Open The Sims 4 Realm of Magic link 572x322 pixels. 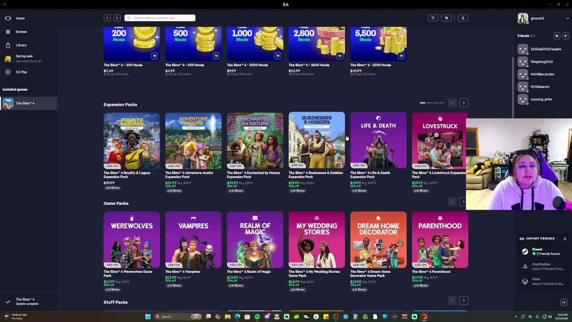click(x=249, y=272)
